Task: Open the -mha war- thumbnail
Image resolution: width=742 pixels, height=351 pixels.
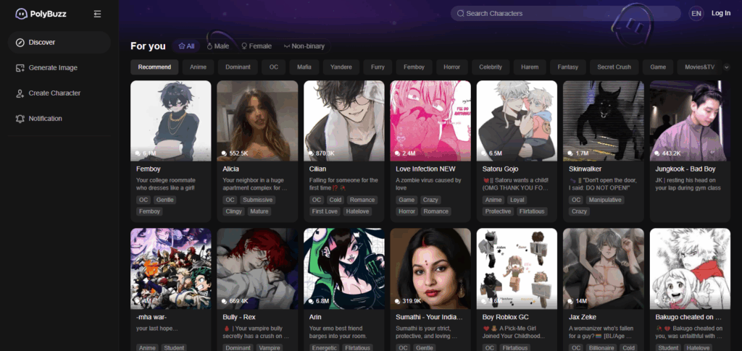Action: (x=171, y=268)
